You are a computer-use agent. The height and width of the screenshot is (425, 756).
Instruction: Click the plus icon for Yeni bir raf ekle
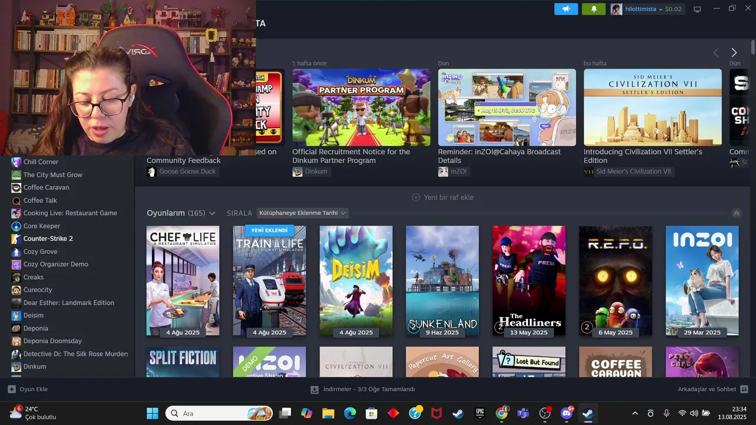tap(416, 197)
